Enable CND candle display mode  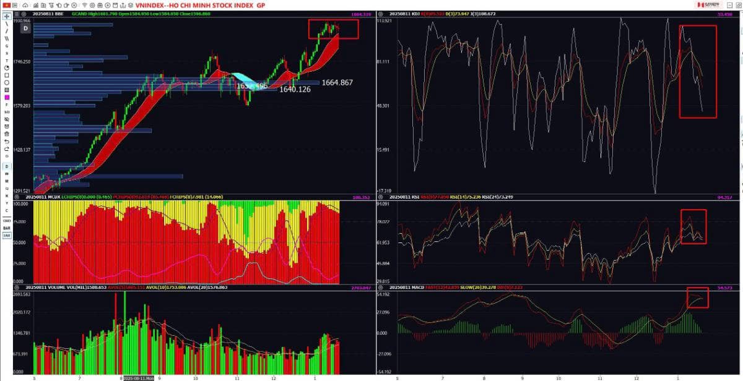(6, 220)
